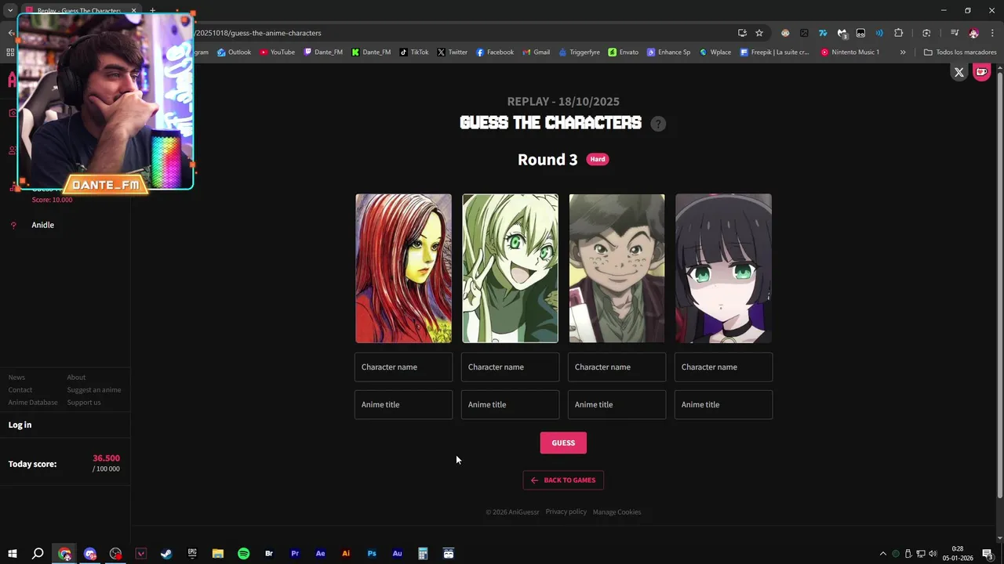Screen dimensions: 1004x564
Task: Open File Explorer from the taskbar
Action: (218, 554)
